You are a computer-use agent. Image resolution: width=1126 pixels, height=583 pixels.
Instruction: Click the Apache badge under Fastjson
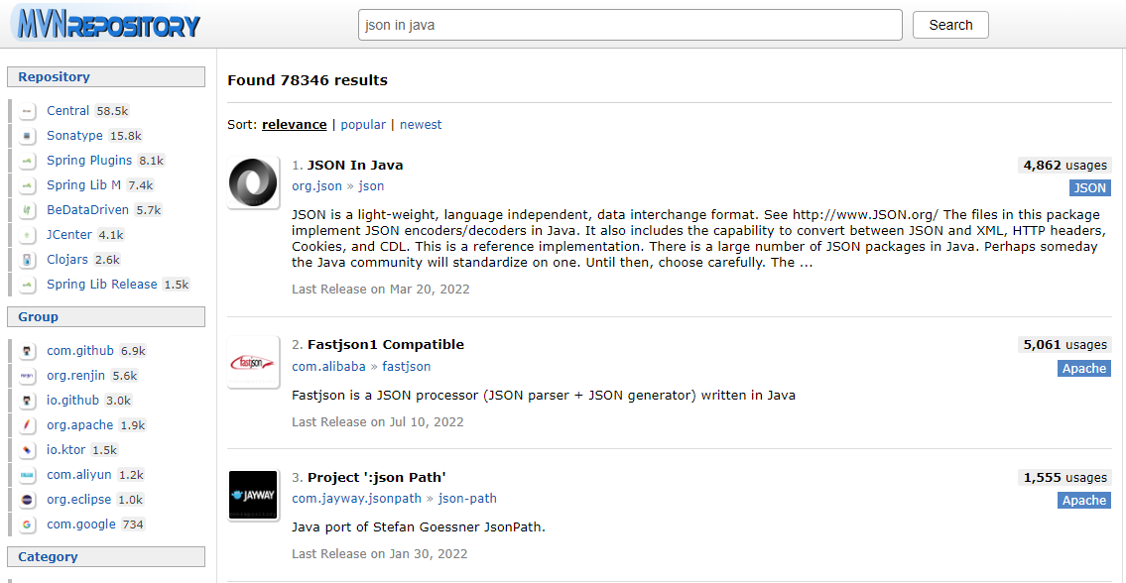tap(1083, 368)
